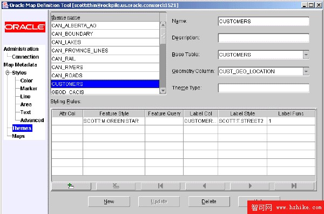Viewport: 324px width, 214px height.
Task: Click the Feature Style column header
Action: (x=114, y=113)
